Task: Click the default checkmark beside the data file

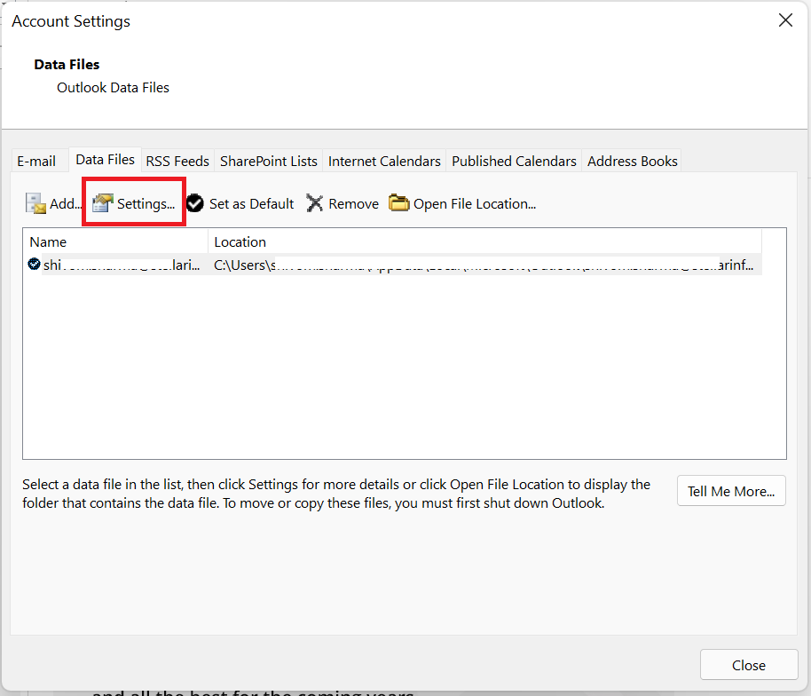Action: pos(32,264)
